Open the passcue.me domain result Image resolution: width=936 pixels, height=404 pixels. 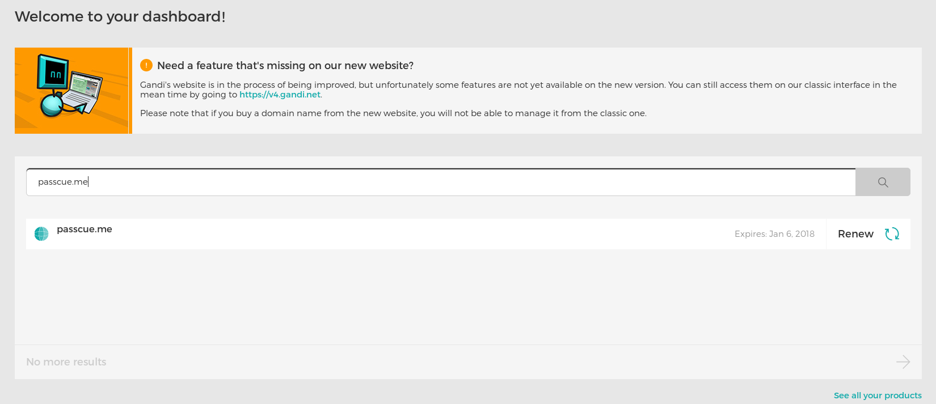pyautogui.click(x=85, y=229)
